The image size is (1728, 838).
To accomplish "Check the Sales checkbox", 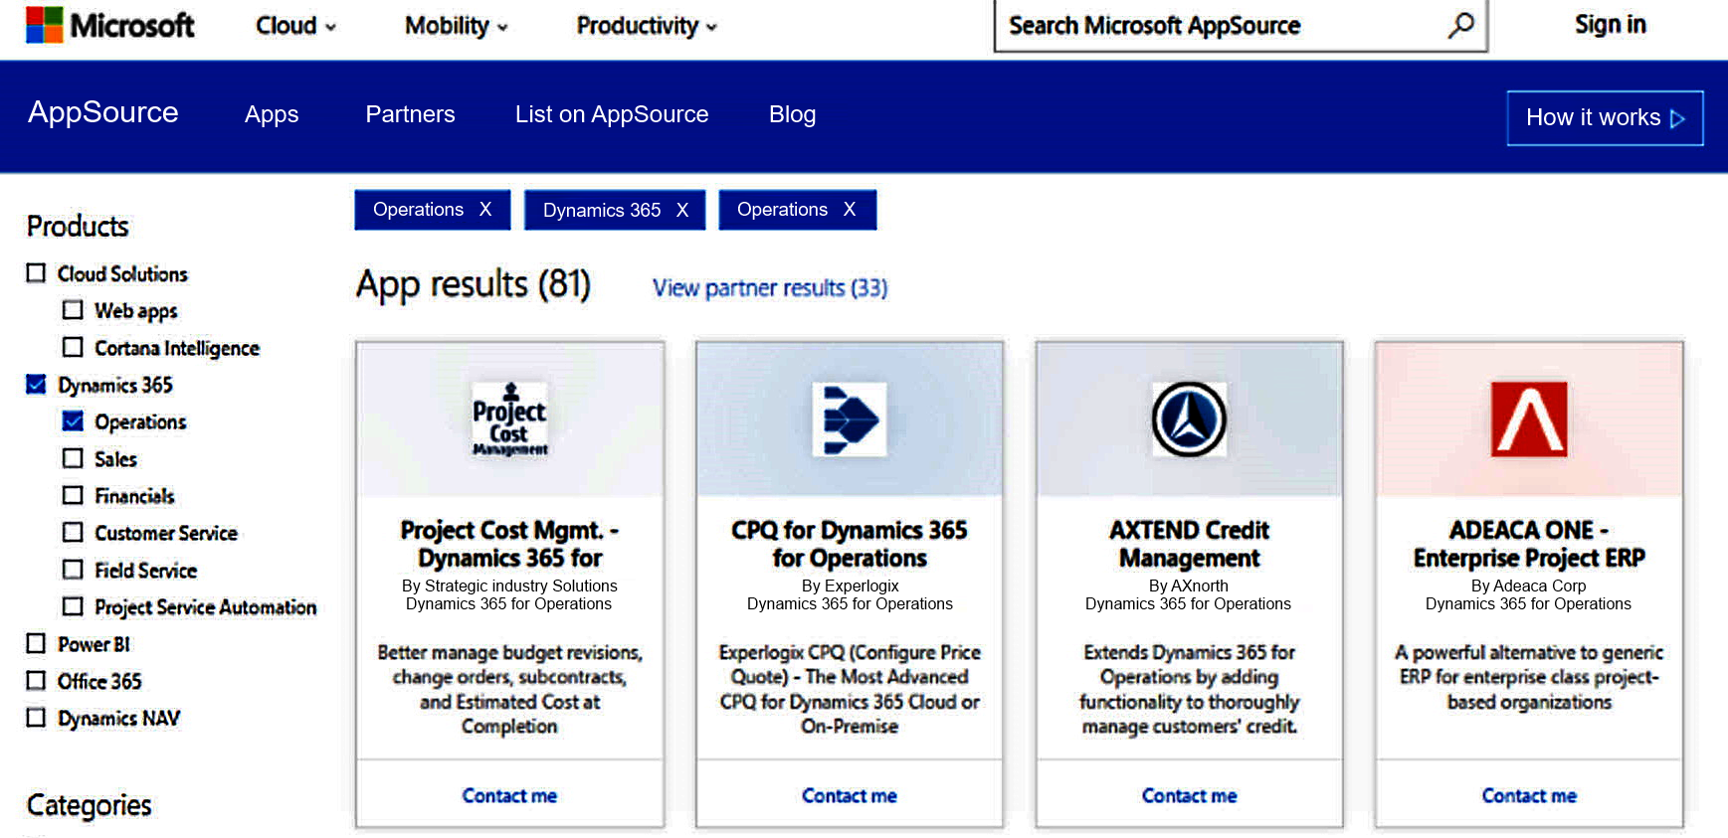I will coord(73,458).
